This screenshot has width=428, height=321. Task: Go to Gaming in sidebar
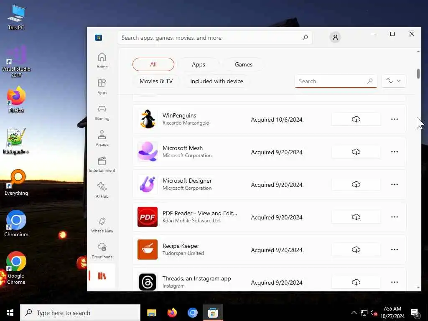[x=102, y=112]
